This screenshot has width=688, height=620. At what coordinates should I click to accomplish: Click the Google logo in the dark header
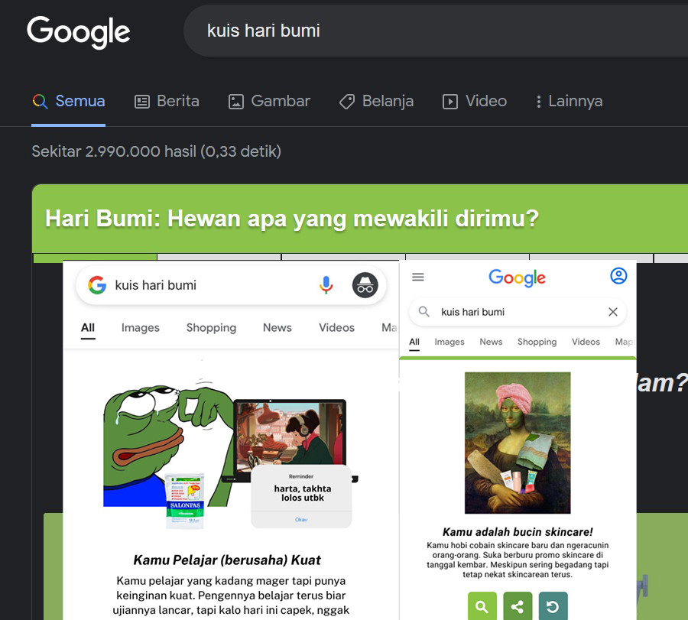pos(79,32)
